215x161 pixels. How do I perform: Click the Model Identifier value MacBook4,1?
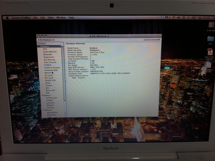[95, 50]
